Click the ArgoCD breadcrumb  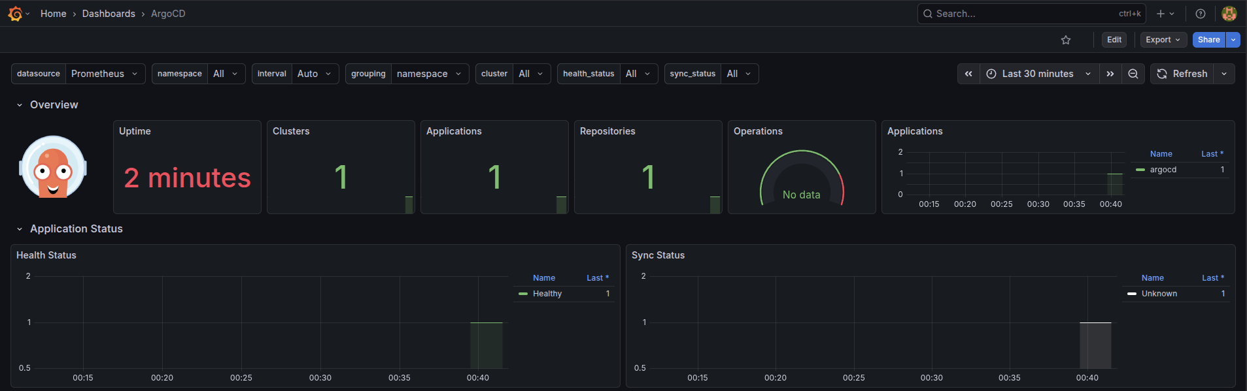coord(168,14)
